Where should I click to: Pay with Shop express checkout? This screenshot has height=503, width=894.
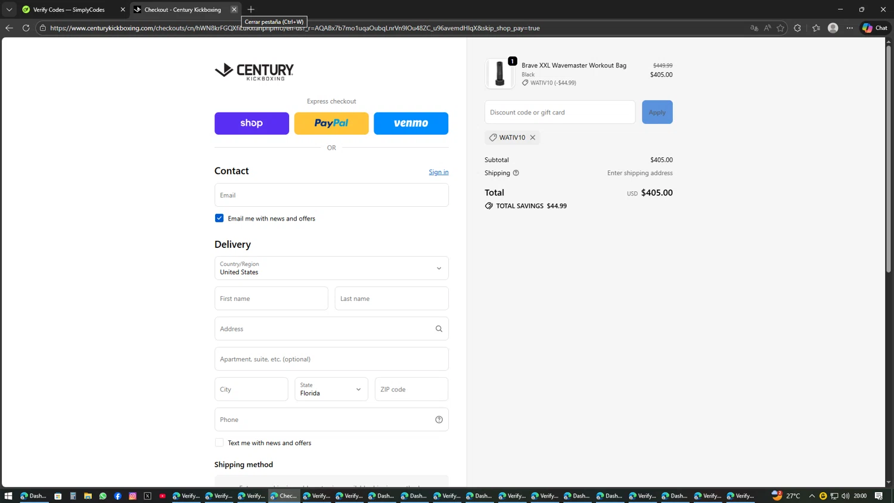point(252,123)
